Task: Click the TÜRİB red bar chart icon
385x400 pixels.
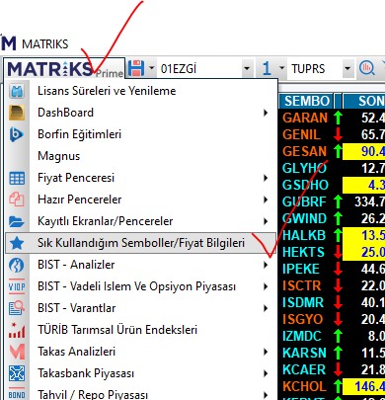Action: 17,330
